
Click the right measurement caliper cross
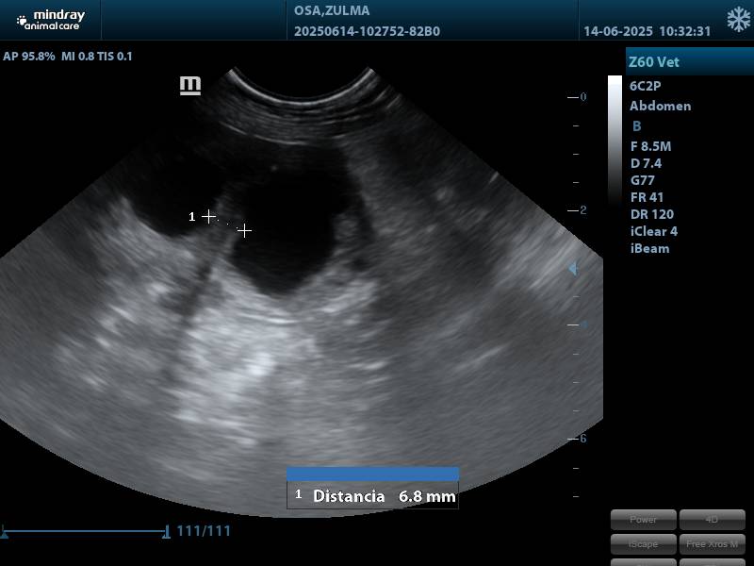244,230
